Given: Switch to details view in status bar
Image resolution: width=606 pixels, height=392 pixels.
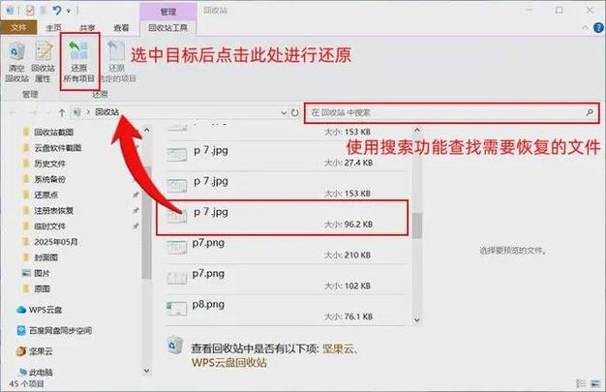Looking at the screenshot, I should tap(581, 383).
